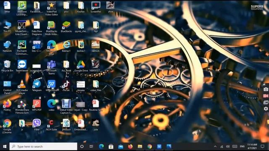Select the .ipynb_checkpoints folder

coord(81,26)
